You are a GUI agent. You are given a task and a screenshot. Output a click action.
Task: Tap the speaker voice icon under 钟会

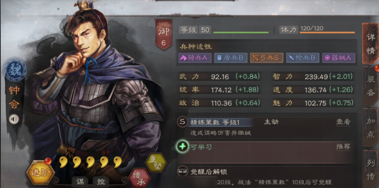[x=13, y=119]
